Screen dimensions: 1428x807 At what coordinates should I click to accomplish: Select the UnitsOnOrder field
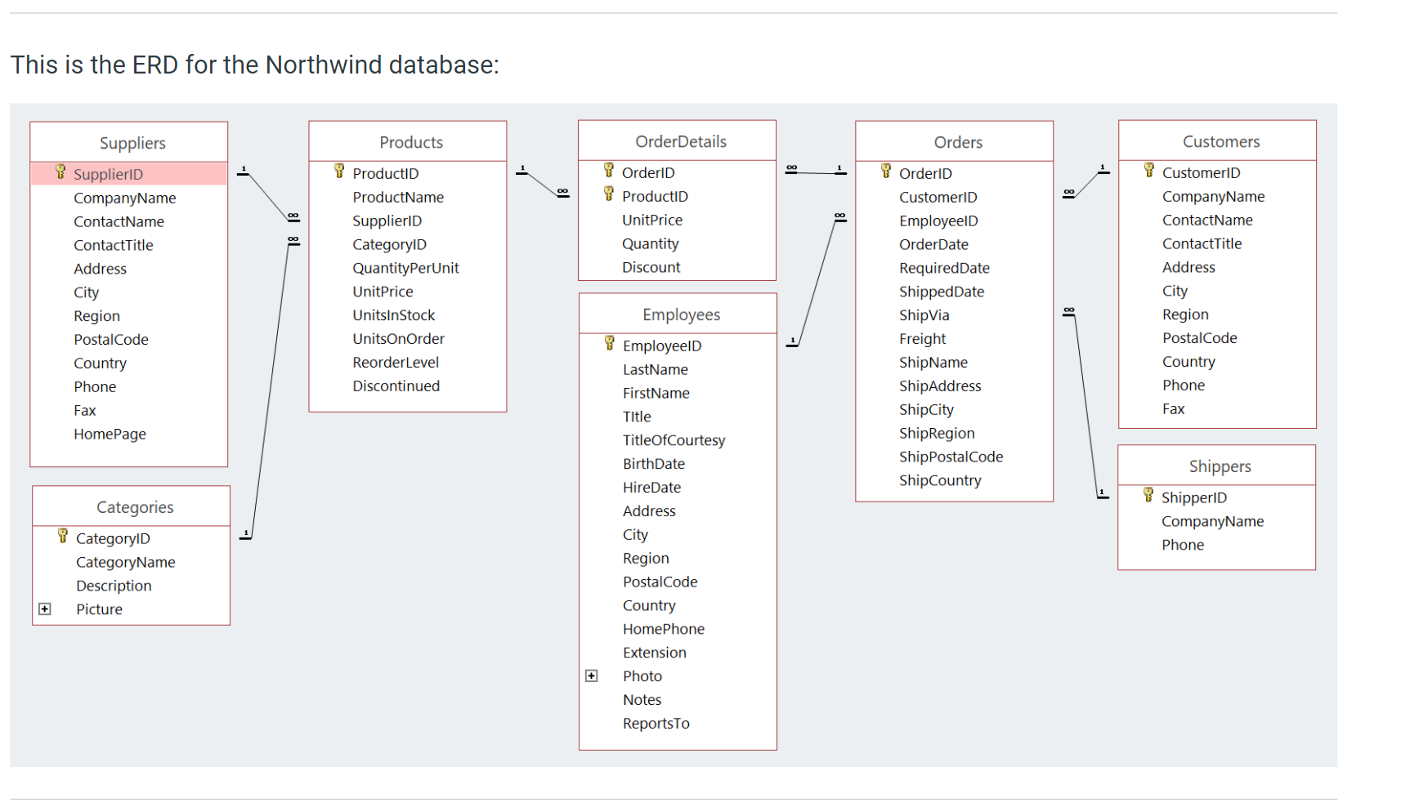[x=399, y=339]
